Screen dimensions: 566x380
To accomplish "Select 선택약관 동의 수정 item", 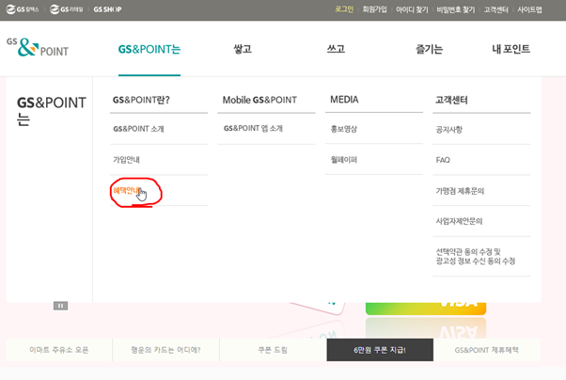I will coord(476,257).
